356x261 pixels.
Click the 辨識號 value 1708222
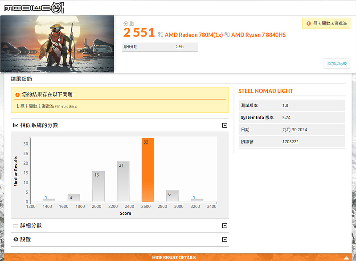[291, 141]
